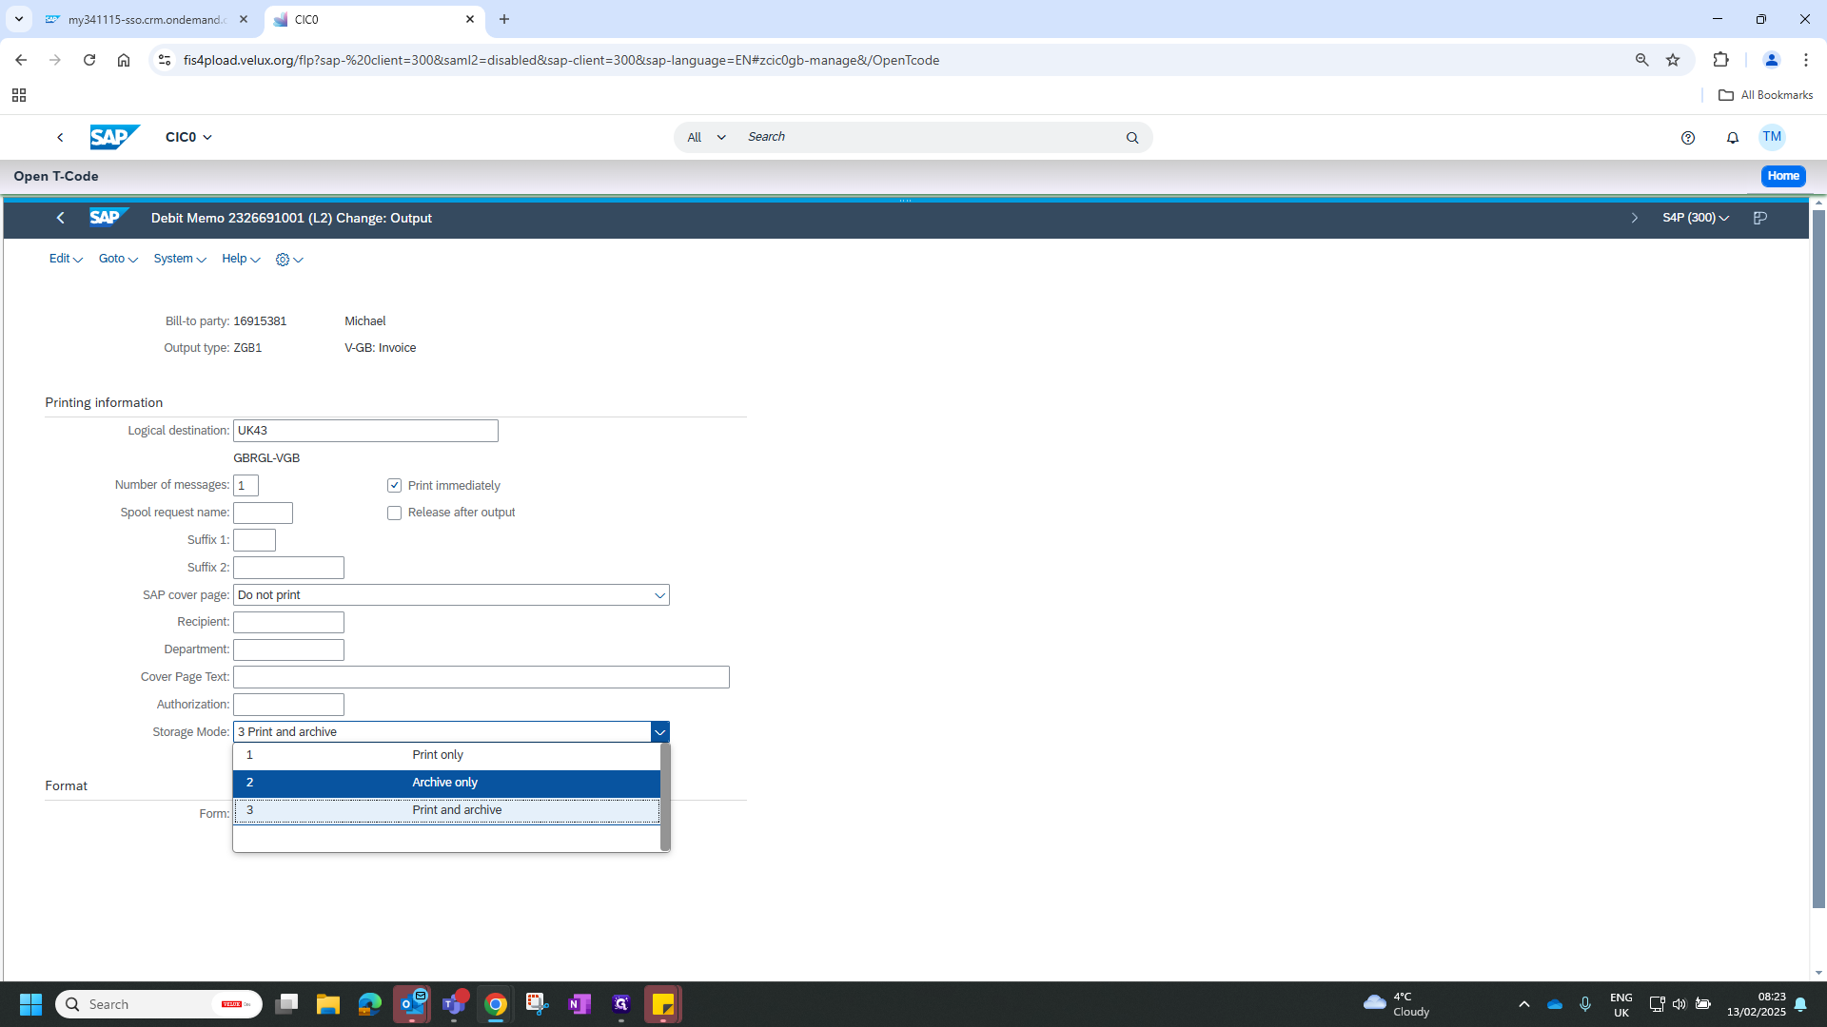1827x1027 pixels.
Task: Select Print and archive storage option
Action: [x=446, y=810]
